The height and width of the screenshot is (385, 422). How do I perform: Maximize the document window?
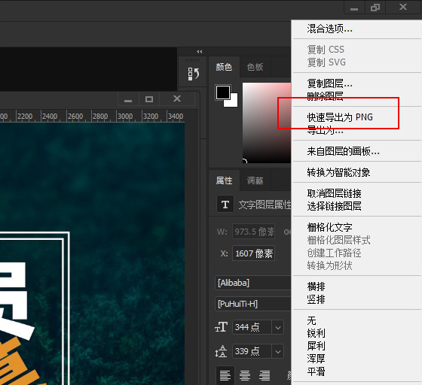click(x=149, y=99)
